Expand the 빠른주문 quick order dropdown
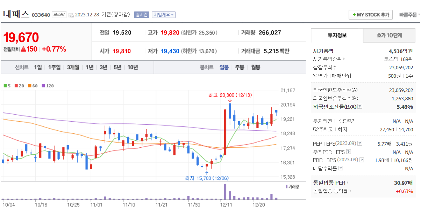This screenshot has height=216, width=421. pos(409,15)
